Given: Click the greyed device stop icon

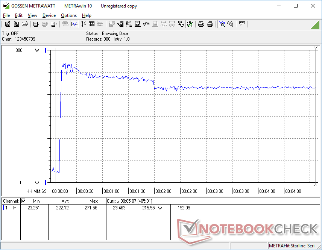Looking at the screenshot, I should (45, 24).
